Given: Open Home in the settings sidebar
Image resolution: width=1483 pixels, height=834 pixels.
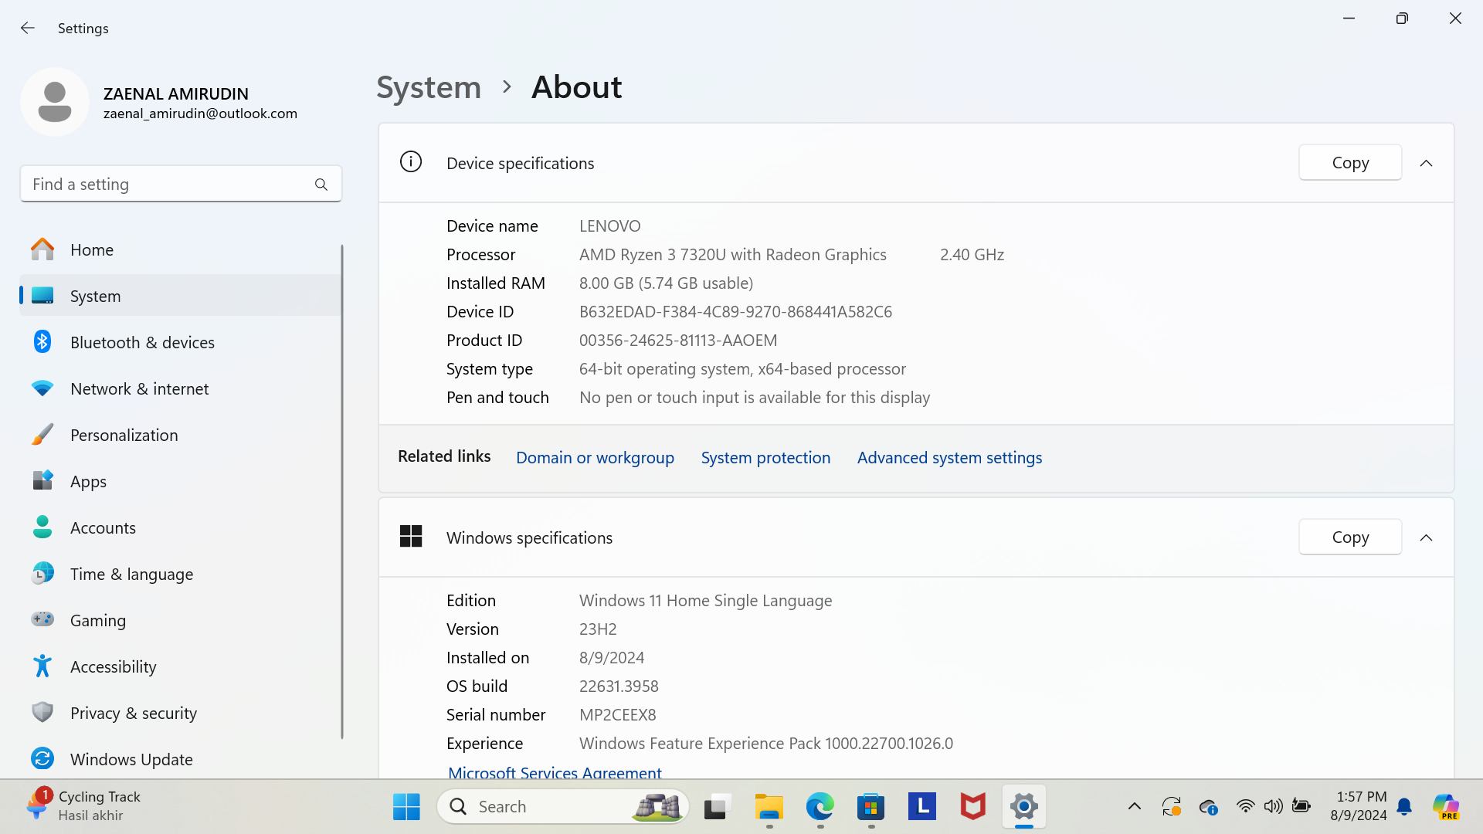Looking at the screenshot, I should coord(180,249).
